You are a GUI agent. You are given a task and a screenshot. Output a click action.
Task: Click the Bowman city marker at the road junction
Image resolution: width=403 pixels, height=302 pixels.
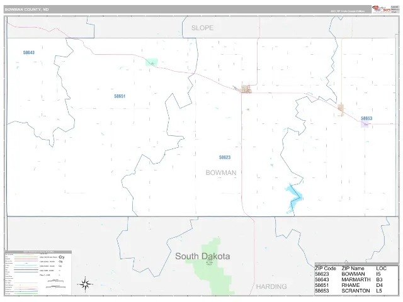click(246, 89)
